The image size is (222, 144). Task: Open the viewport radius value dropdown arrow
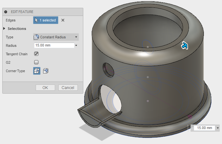click(x=217, y=128)
